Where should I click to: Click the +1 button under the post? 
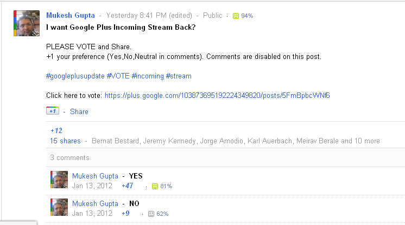click(x=52, y=111)
